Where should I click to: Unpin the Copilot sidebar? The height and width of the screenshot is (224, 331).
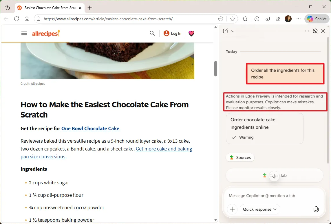[315, 31]
